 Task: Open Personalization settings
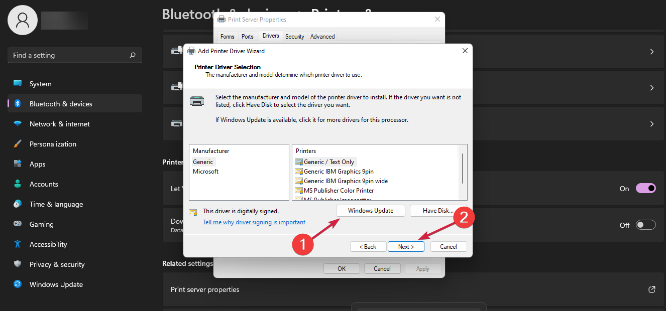pyautogui.click(x=75, y=144)
